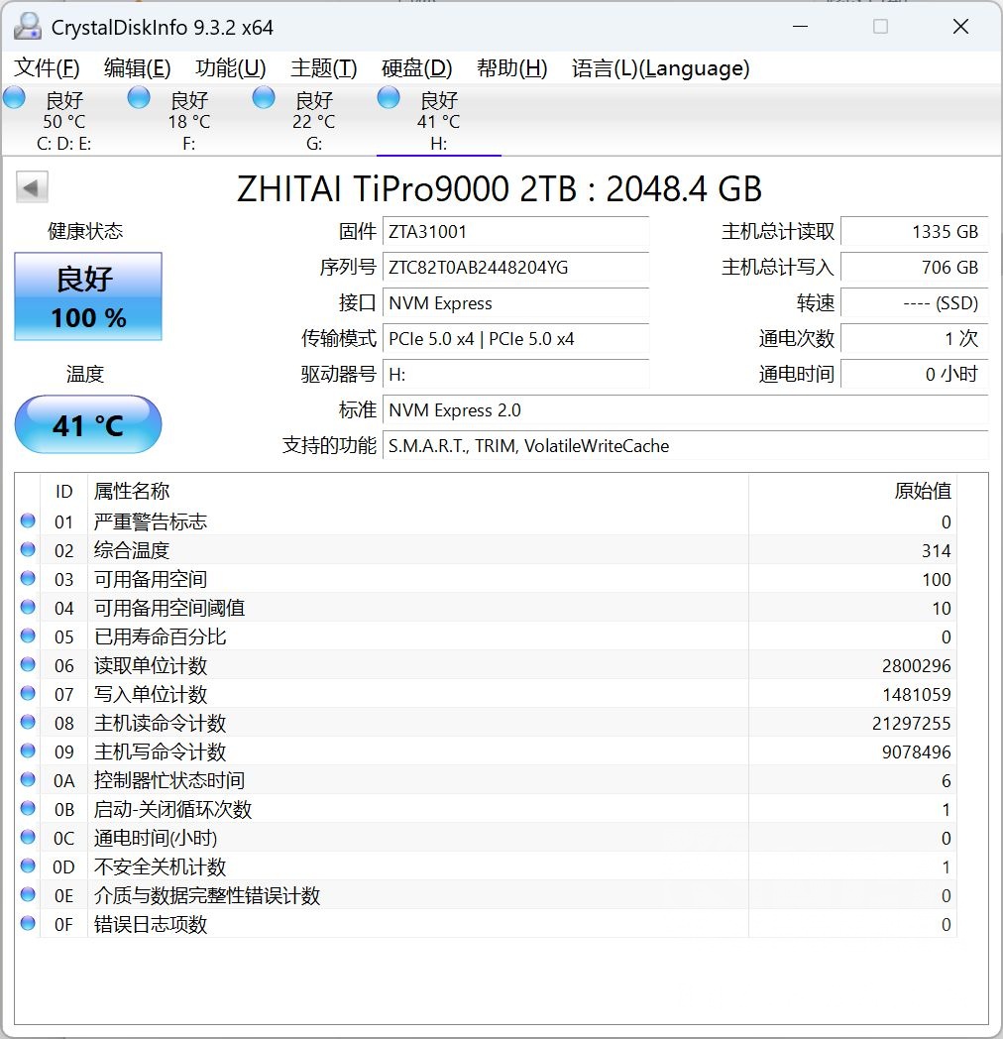Click the blue status circle for drive F:
The width and height of the screenshot is (1003, 1039).
138,97
